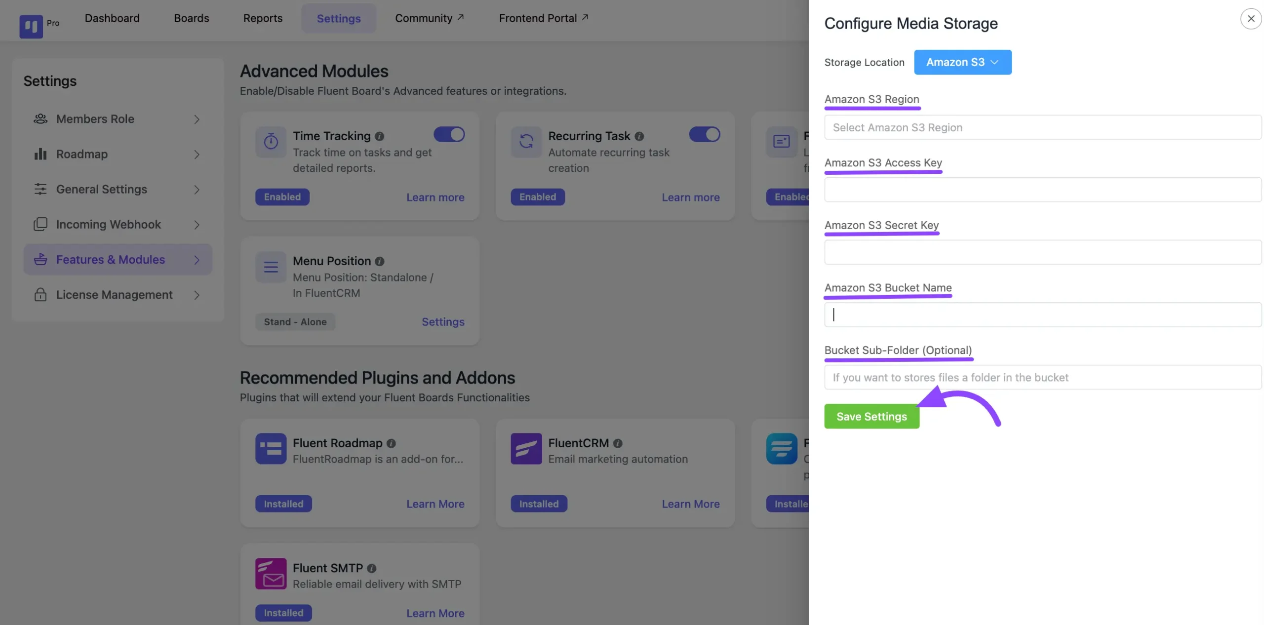Click the Fluent Boards Pro logo icon
Screen dimensions: 1264x625
(x=31, y=26)
